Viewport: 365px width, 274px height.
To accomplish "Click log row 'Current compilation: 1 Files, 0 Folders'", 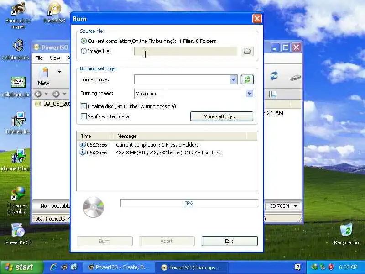I will click(x=167, y=145).
